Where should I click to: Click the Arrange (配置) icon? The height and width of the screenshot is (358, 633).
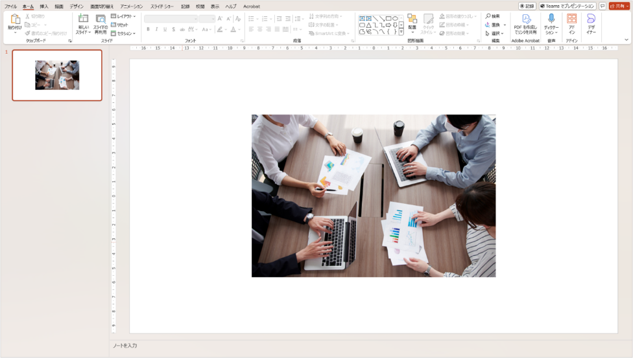(412, 19)
